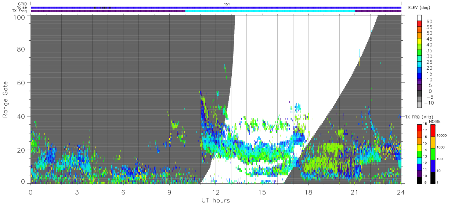Click the CPID value '151'
This screenshot has height=208, width=451.
point(227,4)
